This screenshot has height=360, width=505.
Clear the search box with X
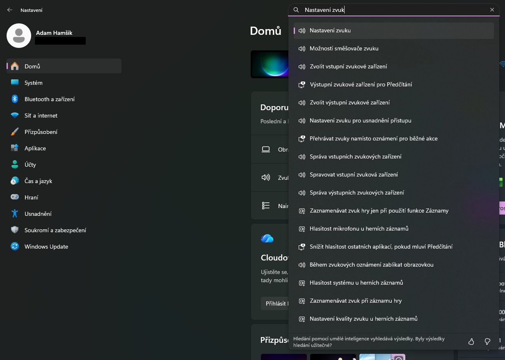[x=492, y=10]
